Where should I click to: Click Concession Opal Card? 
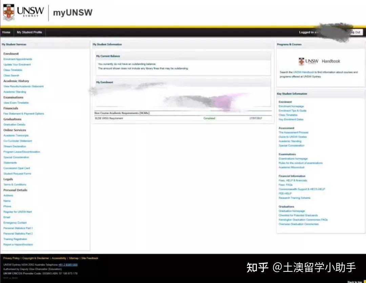[x=16, y=168]
